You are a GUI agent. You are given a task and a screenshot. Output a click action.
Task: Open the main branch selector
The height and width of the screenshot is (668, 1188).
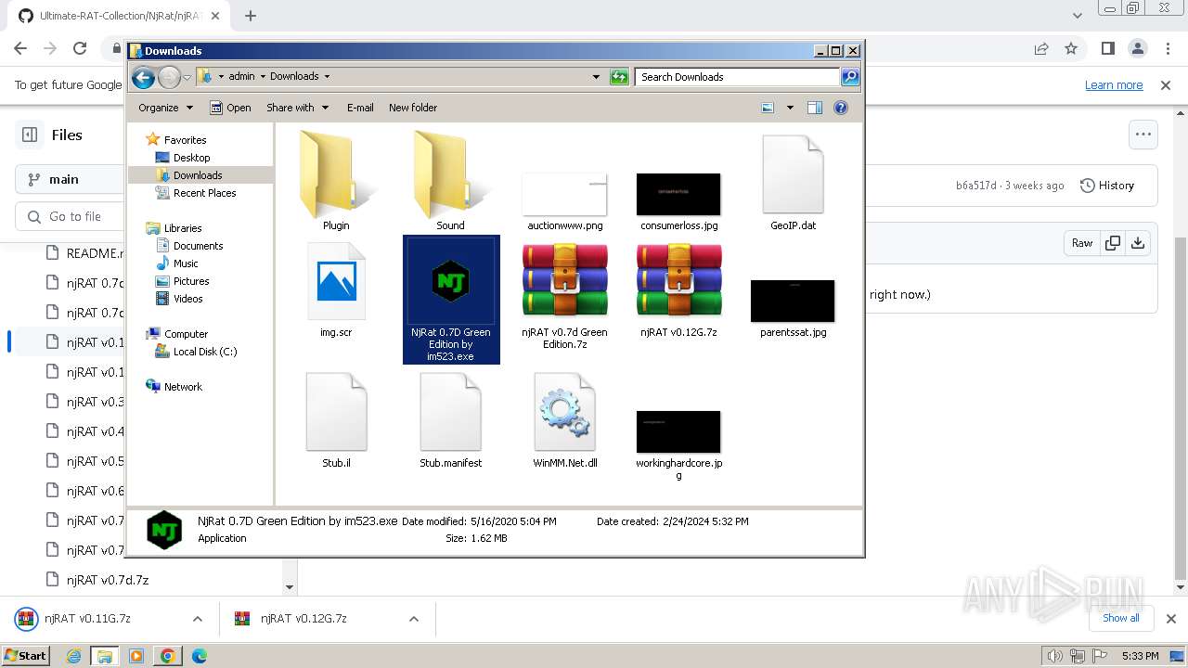click(71, 179)
